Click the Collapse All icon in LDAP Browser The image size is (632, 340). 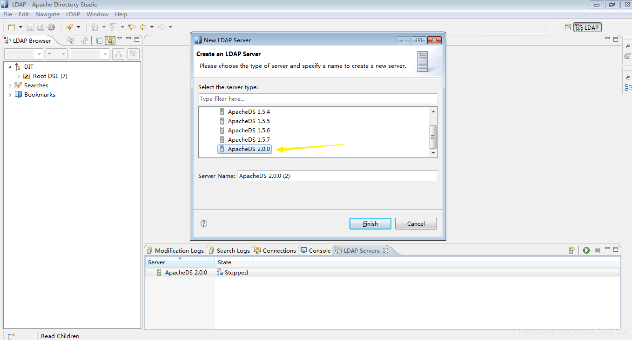(x=99, y=40)
